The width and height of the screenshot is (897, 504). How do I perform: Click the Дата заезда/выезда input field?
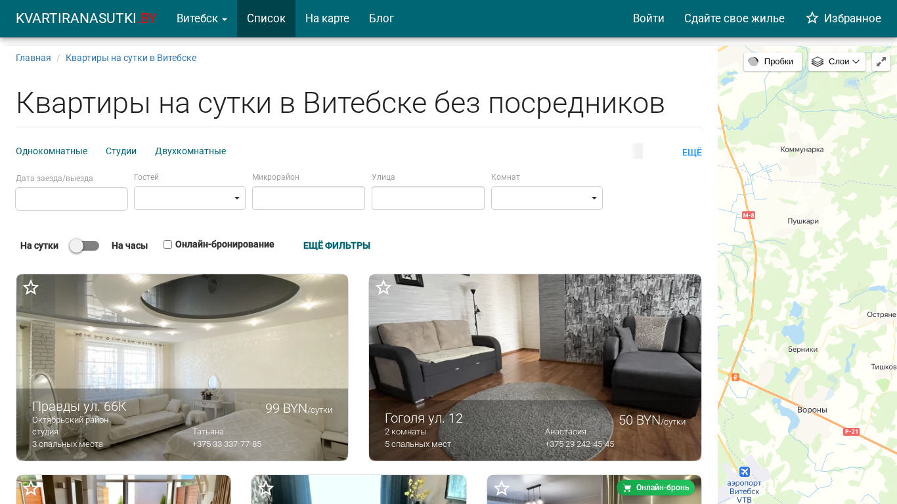72,199
